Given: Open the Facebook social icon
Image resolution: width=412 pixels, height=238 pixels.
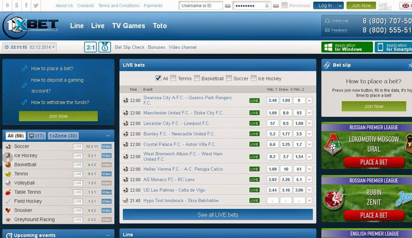Looking at the screenshot, I should 26,5.
